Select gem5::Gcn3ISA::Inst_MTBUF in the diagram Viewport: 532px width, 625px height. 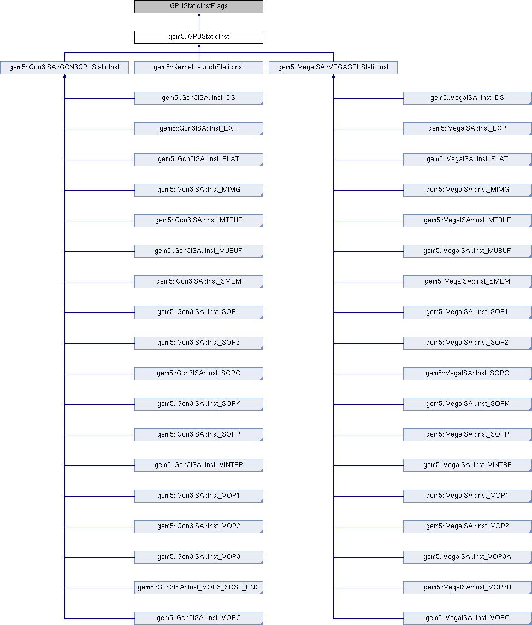pyautogui.click(x=199, y=221)
